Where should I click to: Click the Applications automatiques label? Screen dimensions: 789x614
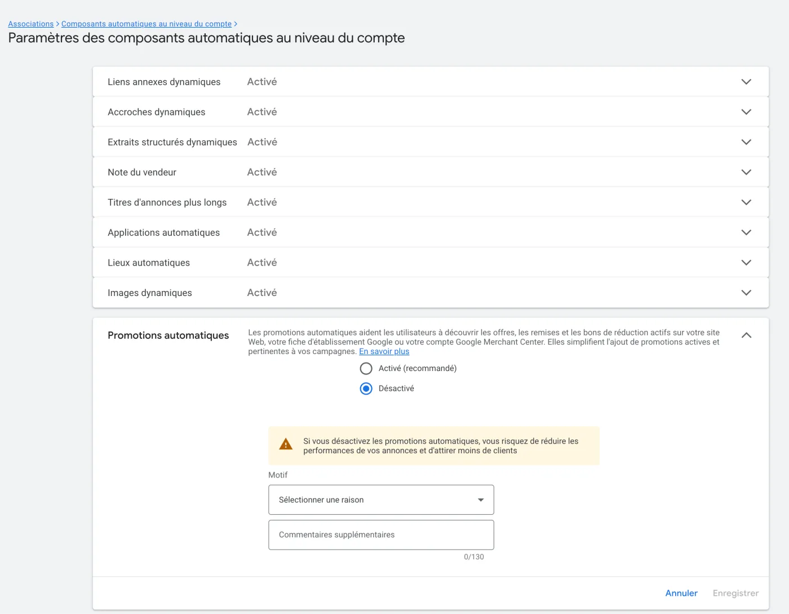[164, 233]
